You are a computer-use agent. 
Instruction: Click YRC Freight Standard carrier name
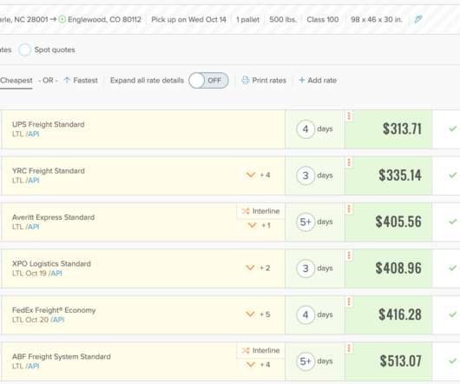48,171
